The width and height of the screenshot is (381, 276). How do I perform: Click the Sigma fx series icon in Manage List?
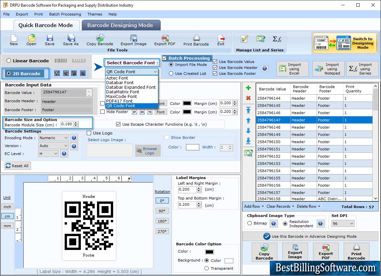[277, 39]
